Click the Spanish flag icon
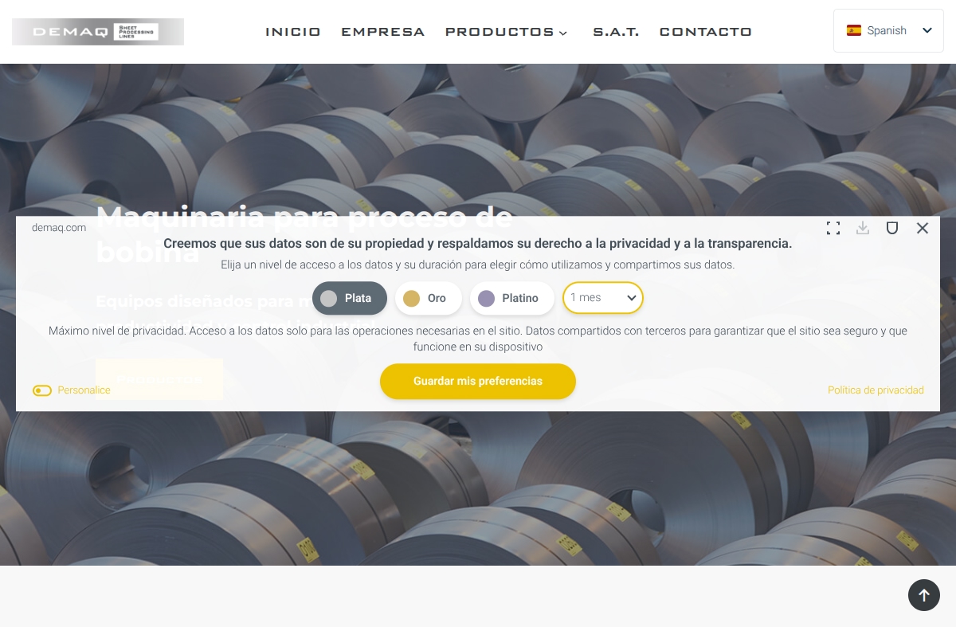Image resolution: width=956 pixels, height=627 pixels. (854, 30)
